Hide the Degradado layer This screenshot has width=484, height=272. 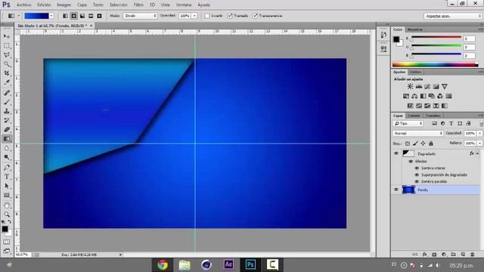(x=396, y=153)
